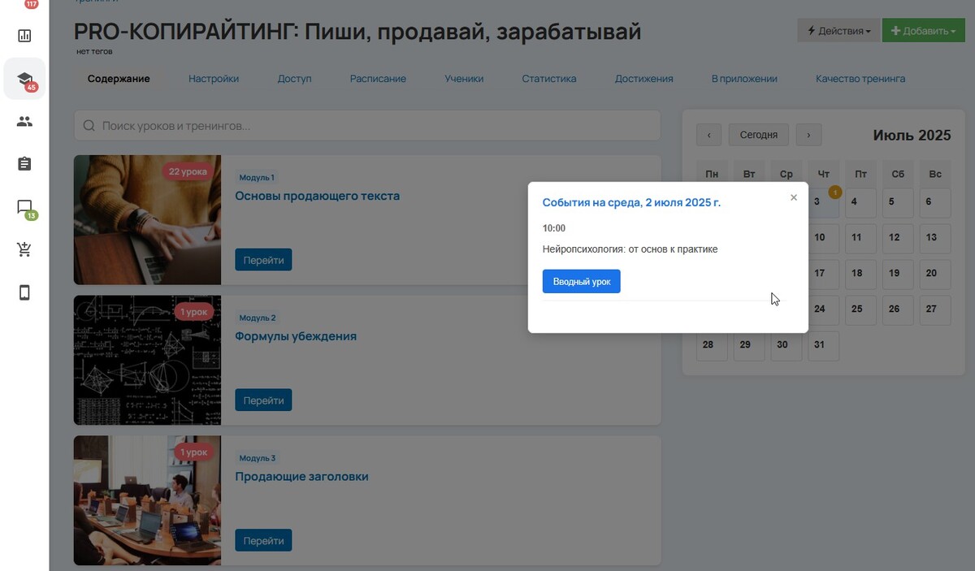The image size is (975, 571).
Task: Open the Статистика tab
Action: 549,79
